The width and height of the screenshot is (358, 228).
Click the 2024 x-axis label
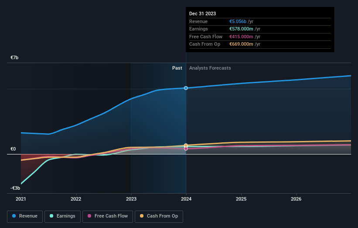pyautogui.click(x=186, y=199)
